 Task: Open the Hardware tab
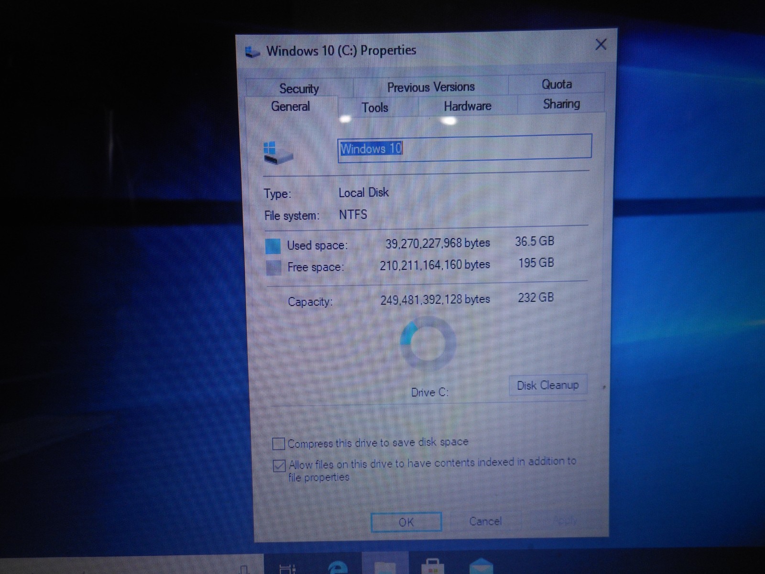pyautogui.click(x=468, y=106)
